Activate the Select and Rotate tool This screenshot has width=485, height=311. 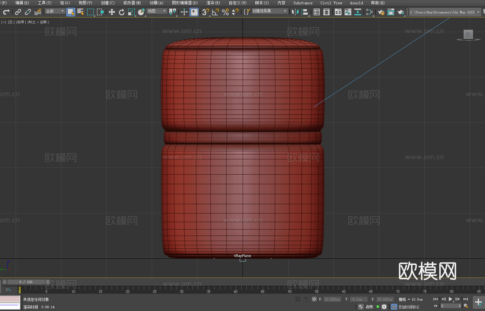122,12
